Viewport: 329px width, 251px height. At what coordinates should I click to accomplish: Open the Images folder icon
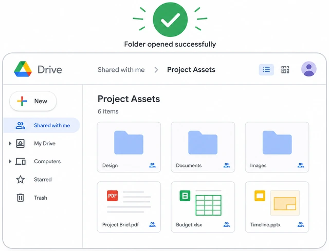tap(277, 143)
